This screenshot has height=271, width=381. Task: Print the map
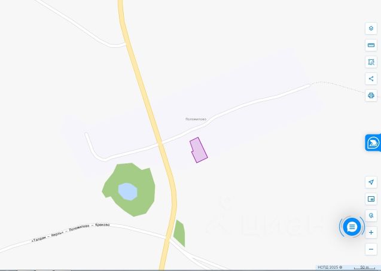371,95
